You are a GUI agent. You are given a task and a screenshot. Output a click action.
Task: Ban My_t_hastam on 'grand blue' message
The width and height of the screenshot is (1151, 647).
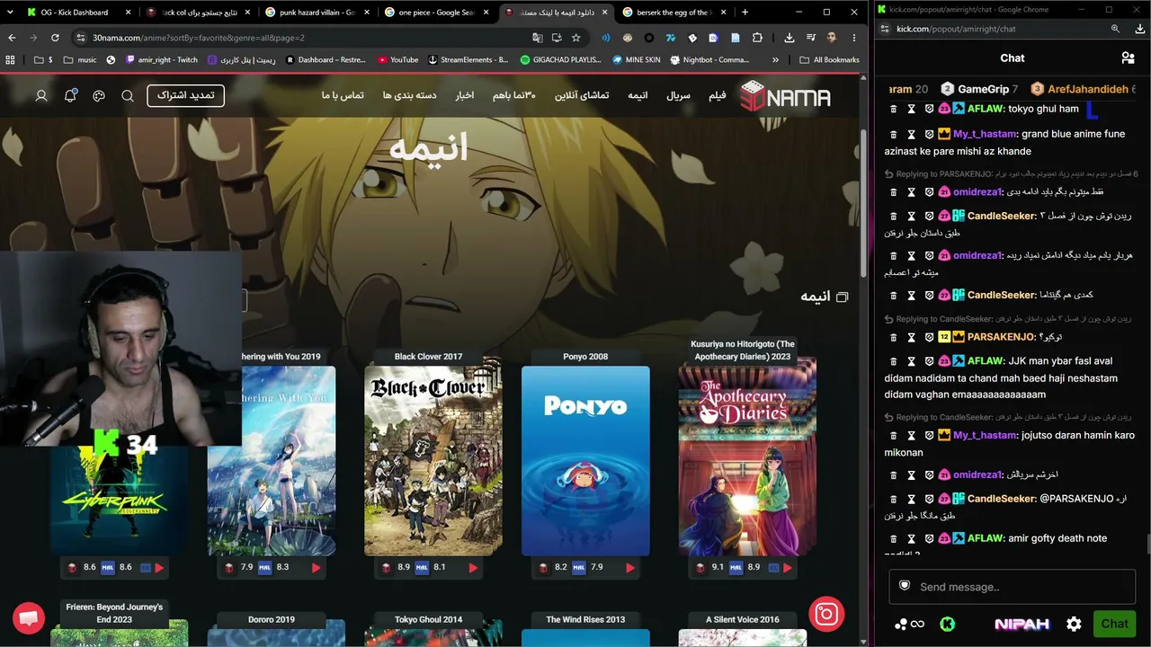point(929,134)
